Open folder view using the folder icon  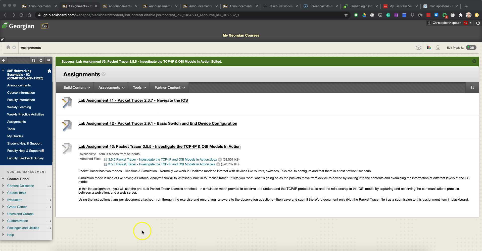(48, 60)
